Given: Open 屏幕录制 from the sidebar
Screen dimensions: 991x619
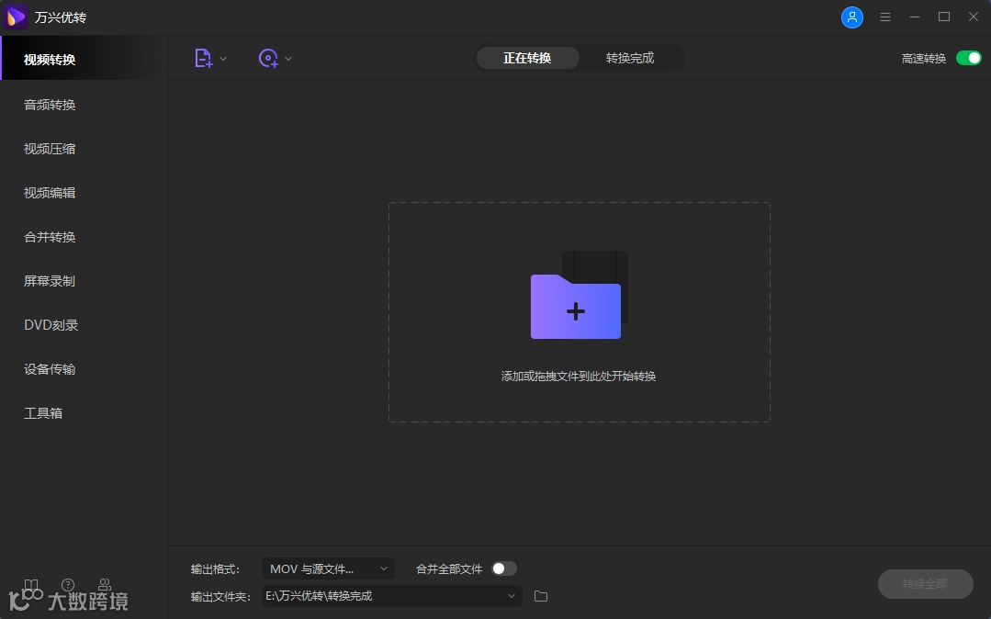Looking at the screenshot, I should [x=49, y=280].
